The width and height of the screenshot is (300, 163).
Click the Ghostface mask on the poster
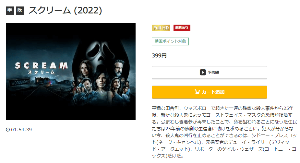(98, 54)
